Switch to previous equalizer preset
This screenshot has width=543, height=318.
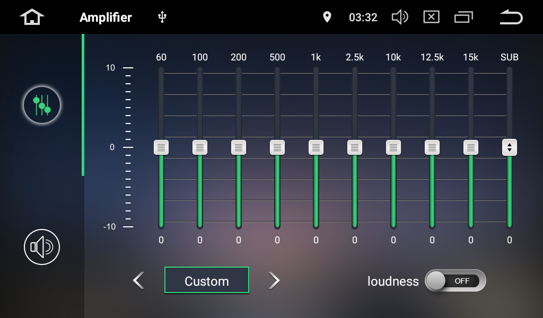(139, 280)
